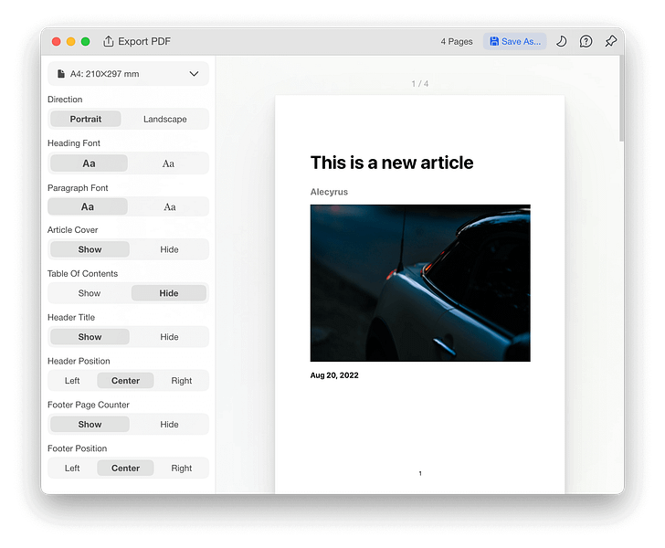The height and width of the screenshot is (548, 665).
Task: Select Portrait direction
Action: (86, 119)
